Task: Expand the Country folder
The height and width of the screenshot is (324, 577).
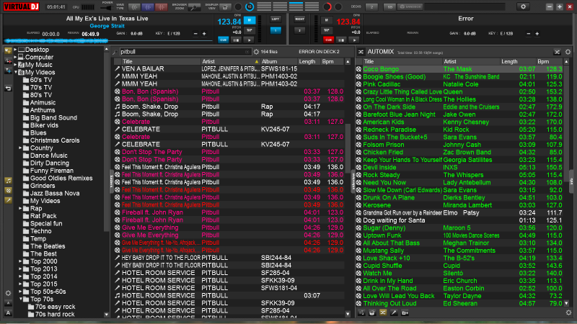Action: point(21,148)
